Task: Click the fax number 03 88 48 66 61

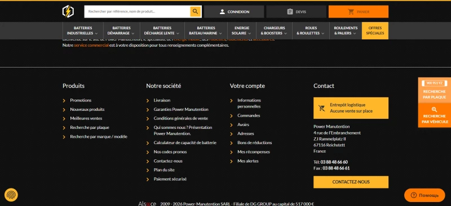Action: [x=336, y=168]
